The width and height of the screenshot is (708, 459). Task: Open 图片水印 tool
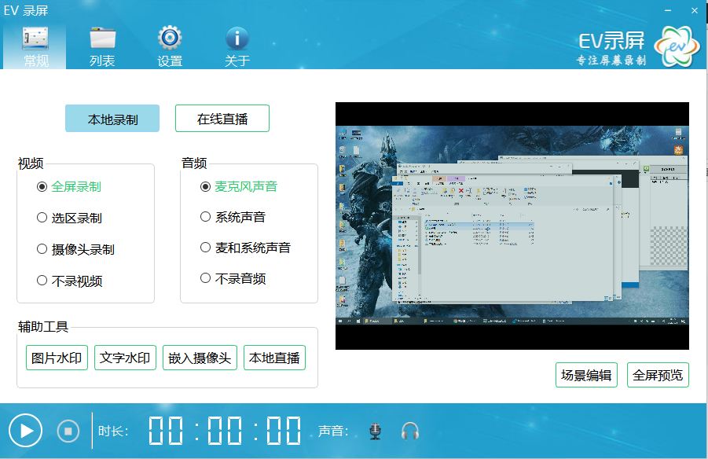click(x=57, y=358)
